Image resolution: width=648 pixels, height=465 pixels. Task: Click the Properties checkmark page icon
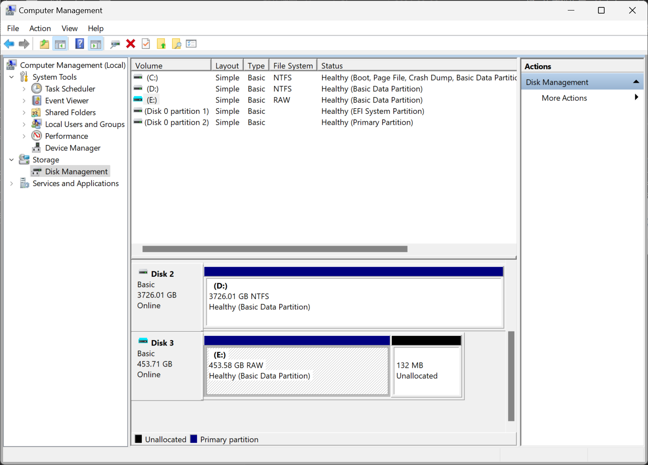(x=146, y=44)
